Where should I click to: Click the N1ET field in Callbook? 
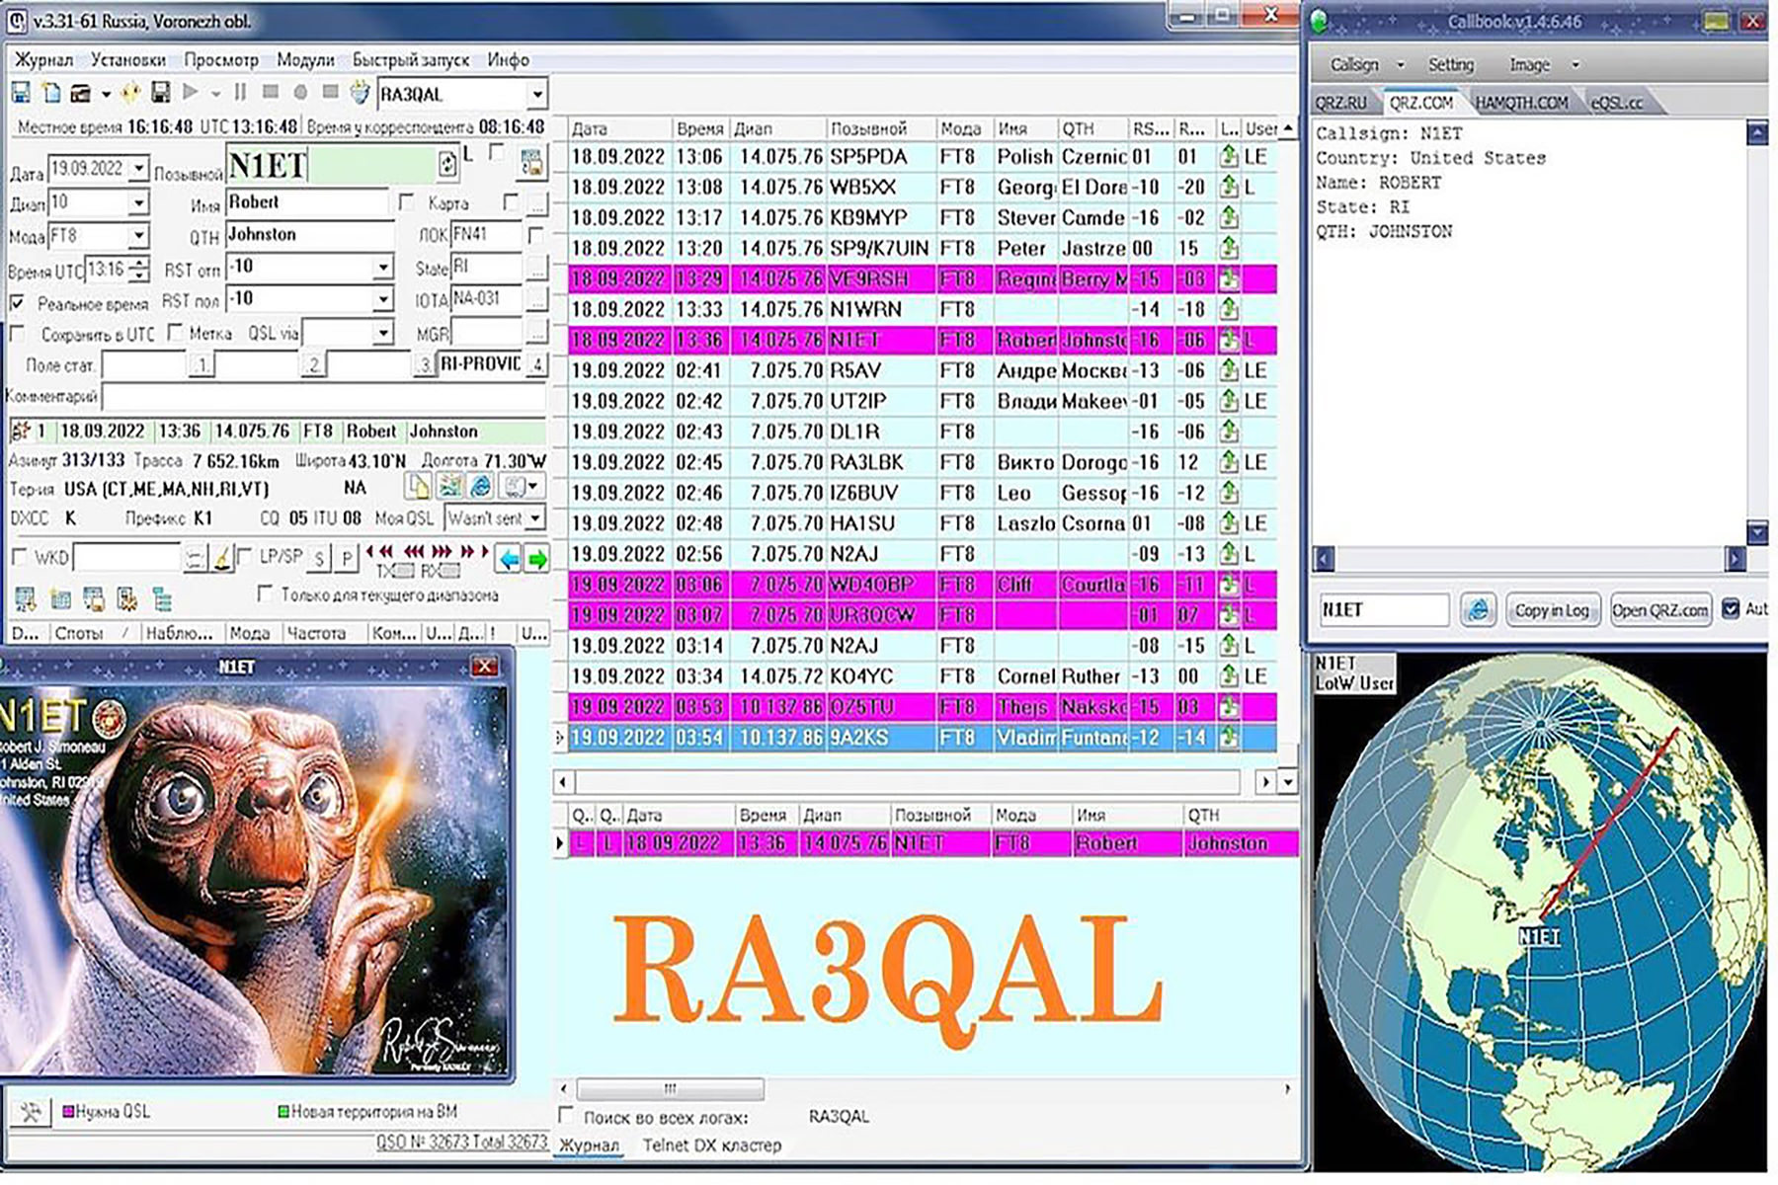[1383, 610]
